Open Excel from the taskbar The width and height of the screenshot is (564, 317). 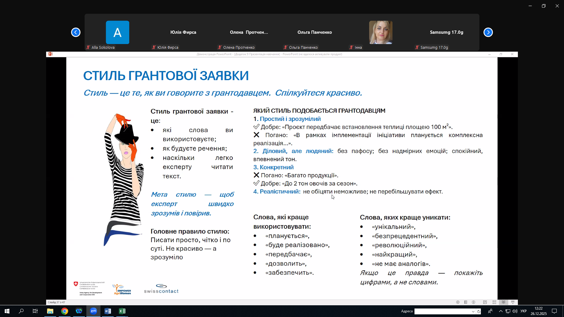122,311
